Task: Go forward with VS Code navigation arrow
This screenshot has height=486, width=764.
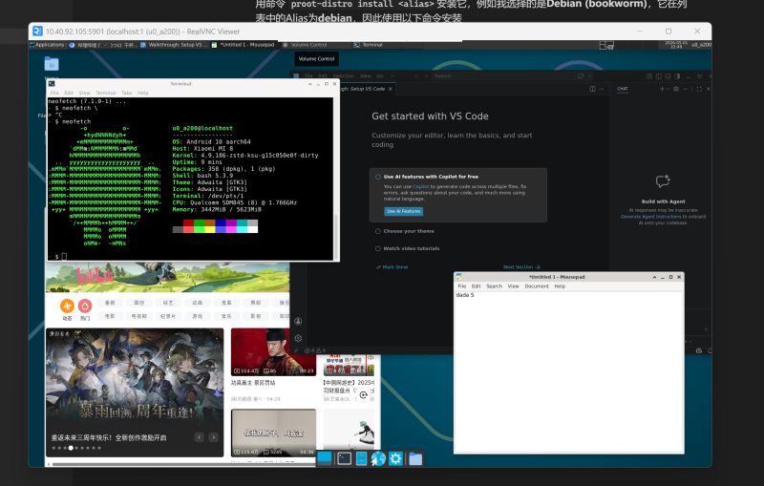Action: 425,76
